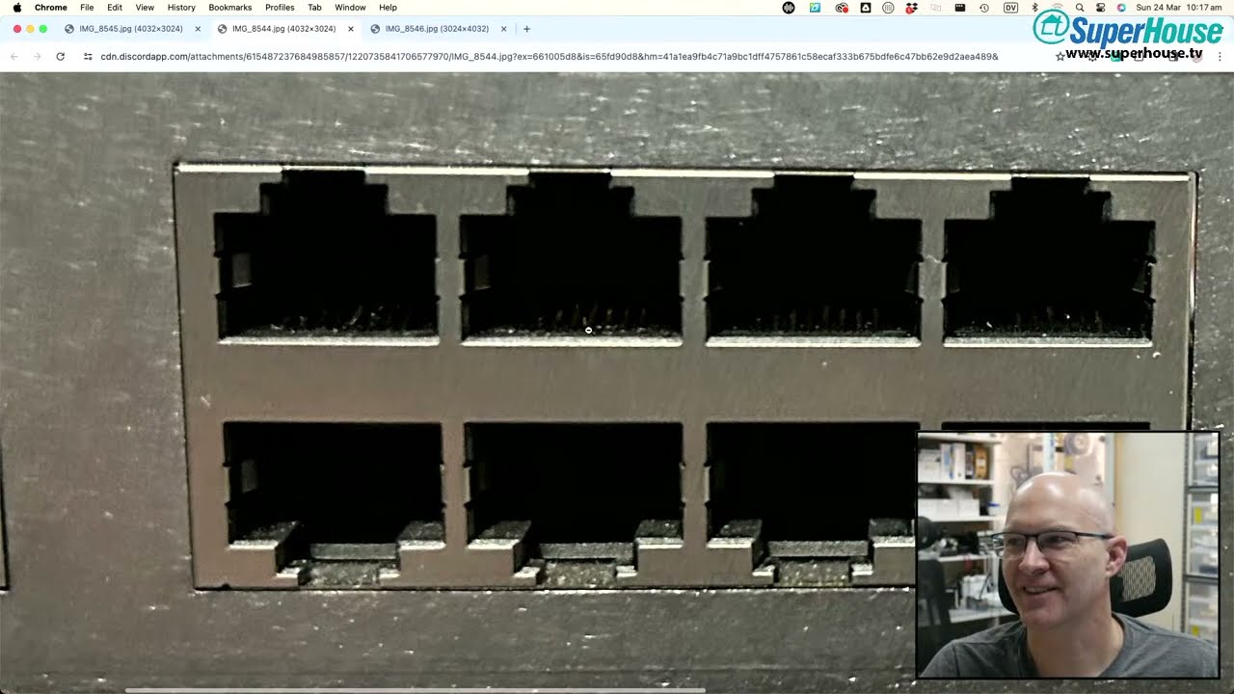This screenshot has height=694, width=1234.
Task: Close the IMG_8545.jpg tab
Action: tap(198, 29)
